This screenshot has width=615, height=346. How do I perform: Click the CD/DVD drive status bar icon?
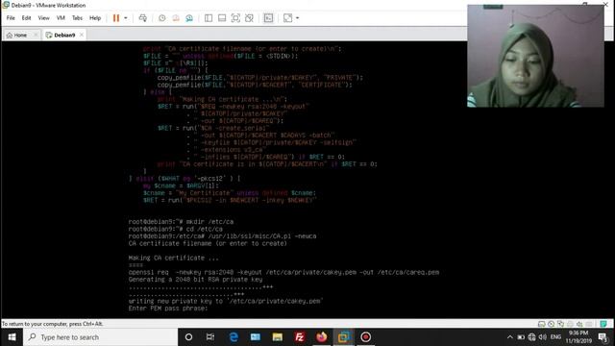tap(551, 324)
